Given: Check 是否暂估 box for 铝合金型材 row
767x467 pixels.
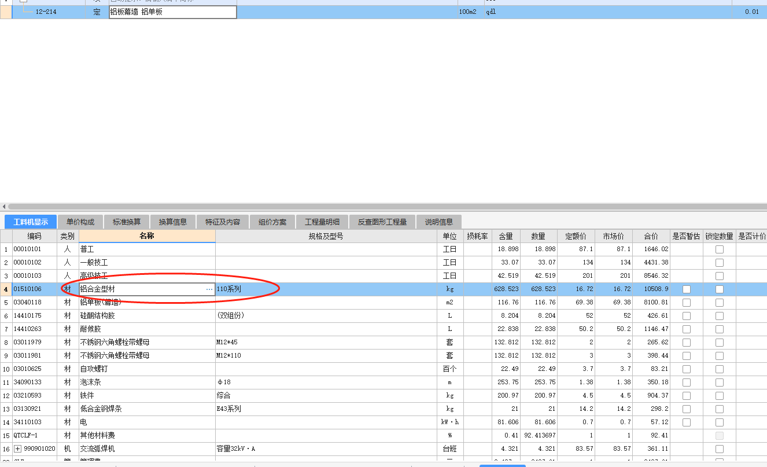Looking at the screenshot, I should [687, 289].
